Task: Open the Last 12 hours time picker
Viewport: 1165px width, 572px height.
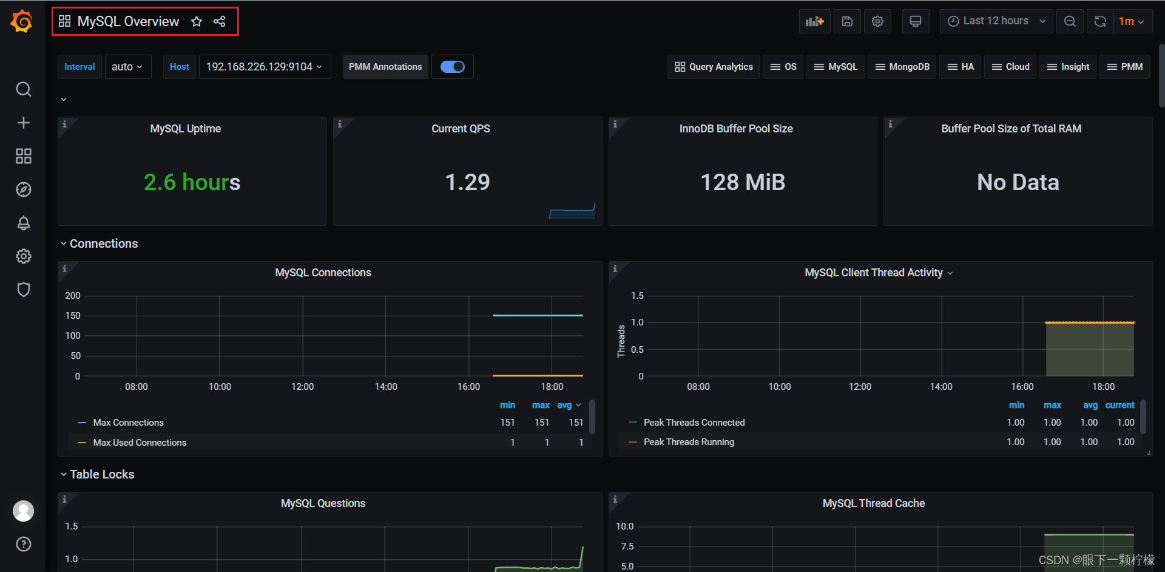Action: (996, 21)
